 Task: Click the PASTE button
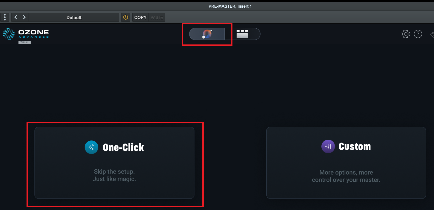coord(157,17)
